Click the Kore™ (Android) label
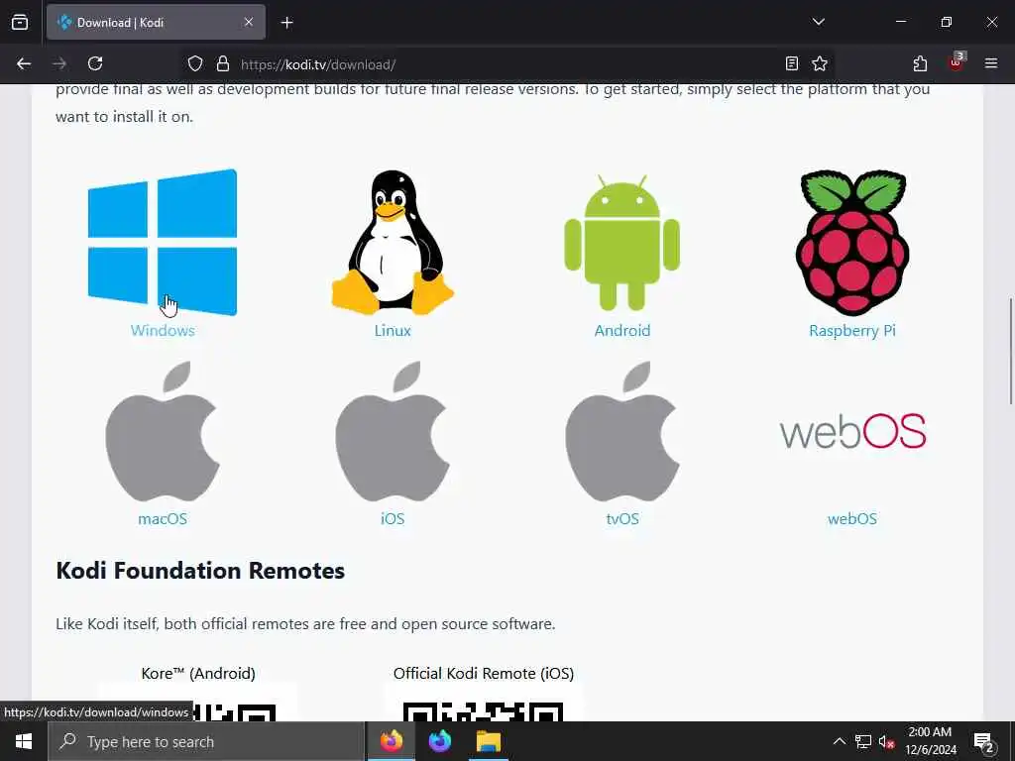 coord(198,674)
